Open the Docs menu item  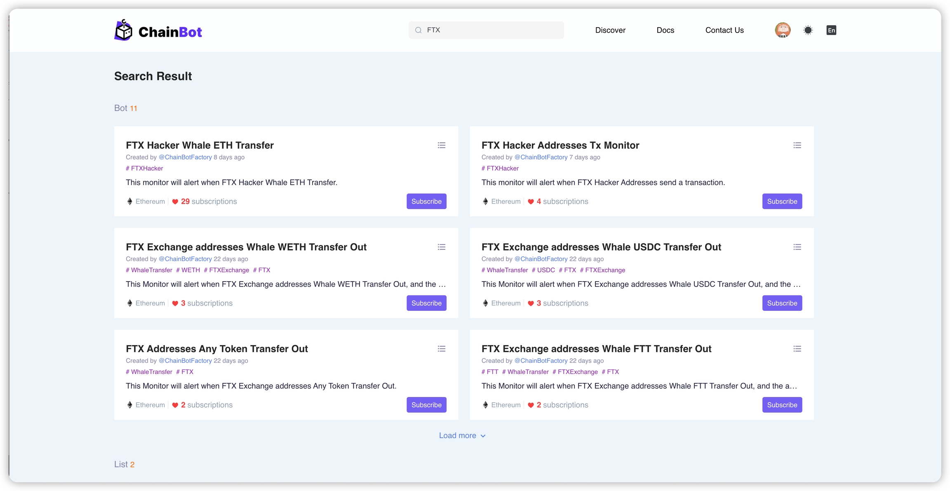coord(665,30)
